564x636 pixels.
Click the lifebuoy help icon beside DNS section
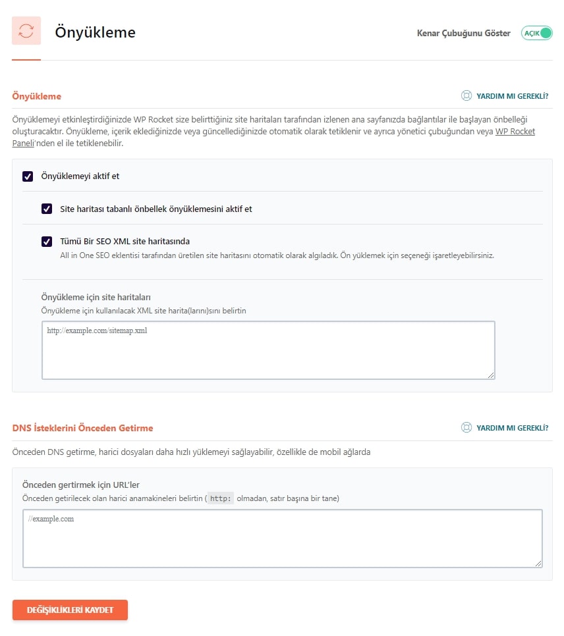point(466,427)
